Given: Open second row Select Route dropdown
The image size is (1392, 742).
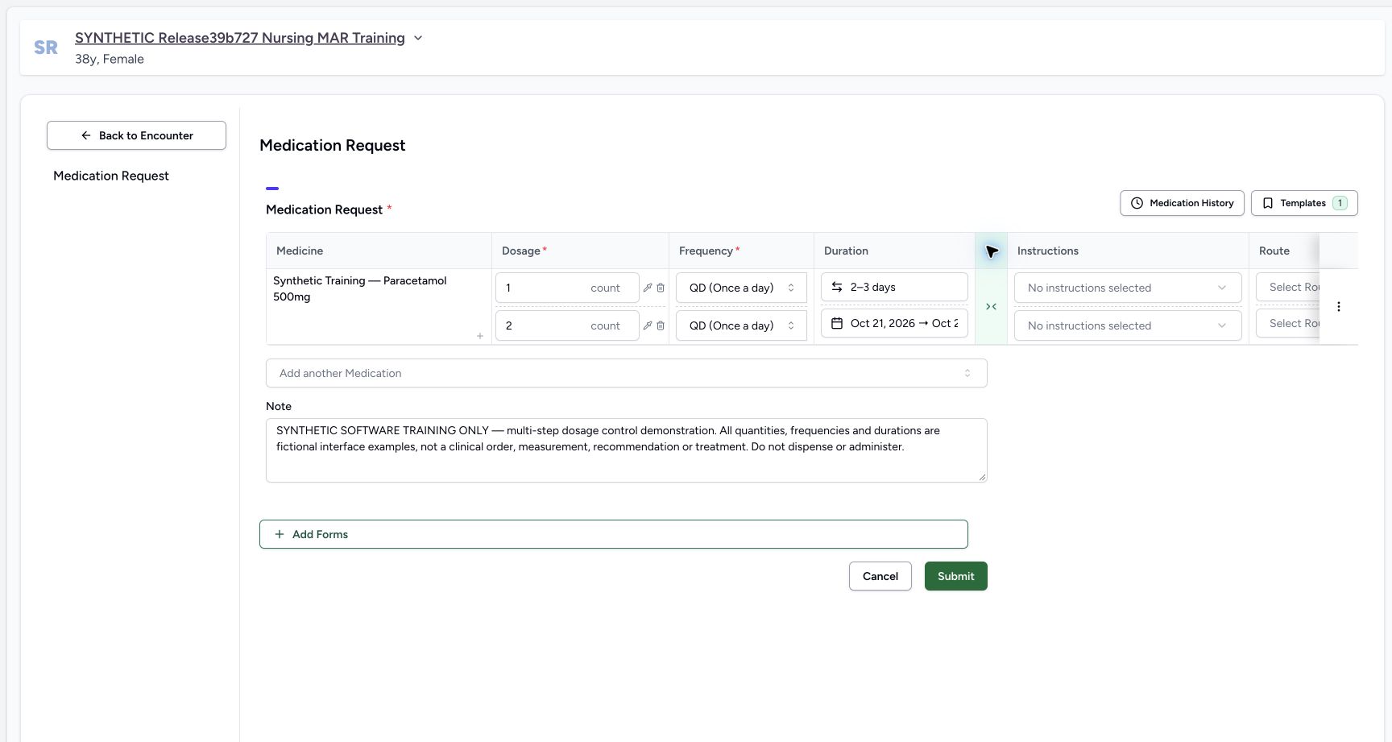Looking at the screenshot, I should pyautogui.click(x=1287, y=323).
